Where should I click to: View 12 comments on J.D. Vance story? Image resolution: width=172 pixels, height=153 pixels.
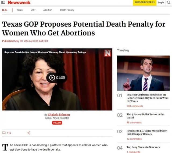(x=134, y=139)
